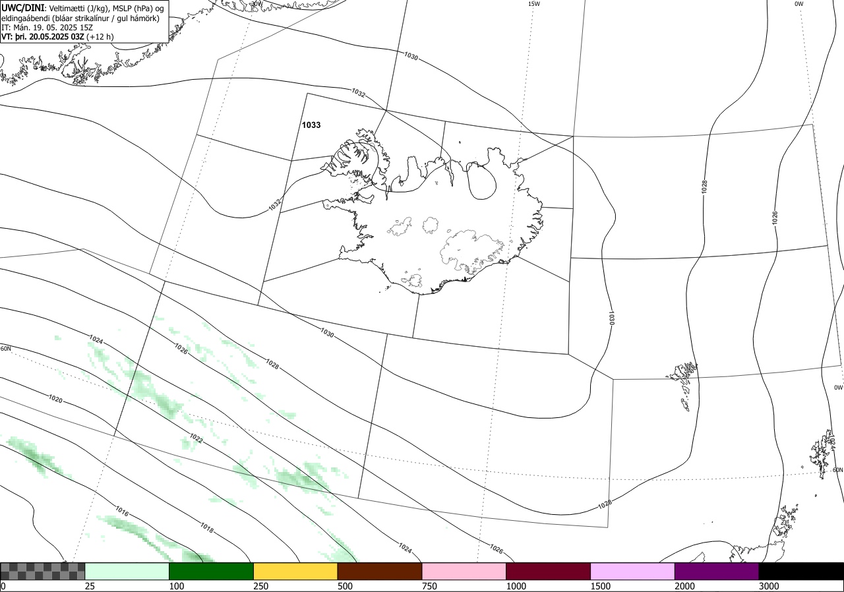The image size is (844, 592).
Task: Click the legend value 3000
Action: [769, 586]
